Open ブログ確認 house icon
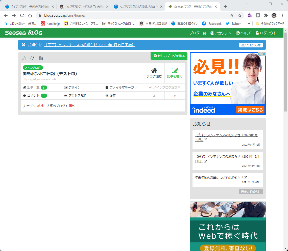The width and height of the screenshot is (288, 251). coord(154,73)
